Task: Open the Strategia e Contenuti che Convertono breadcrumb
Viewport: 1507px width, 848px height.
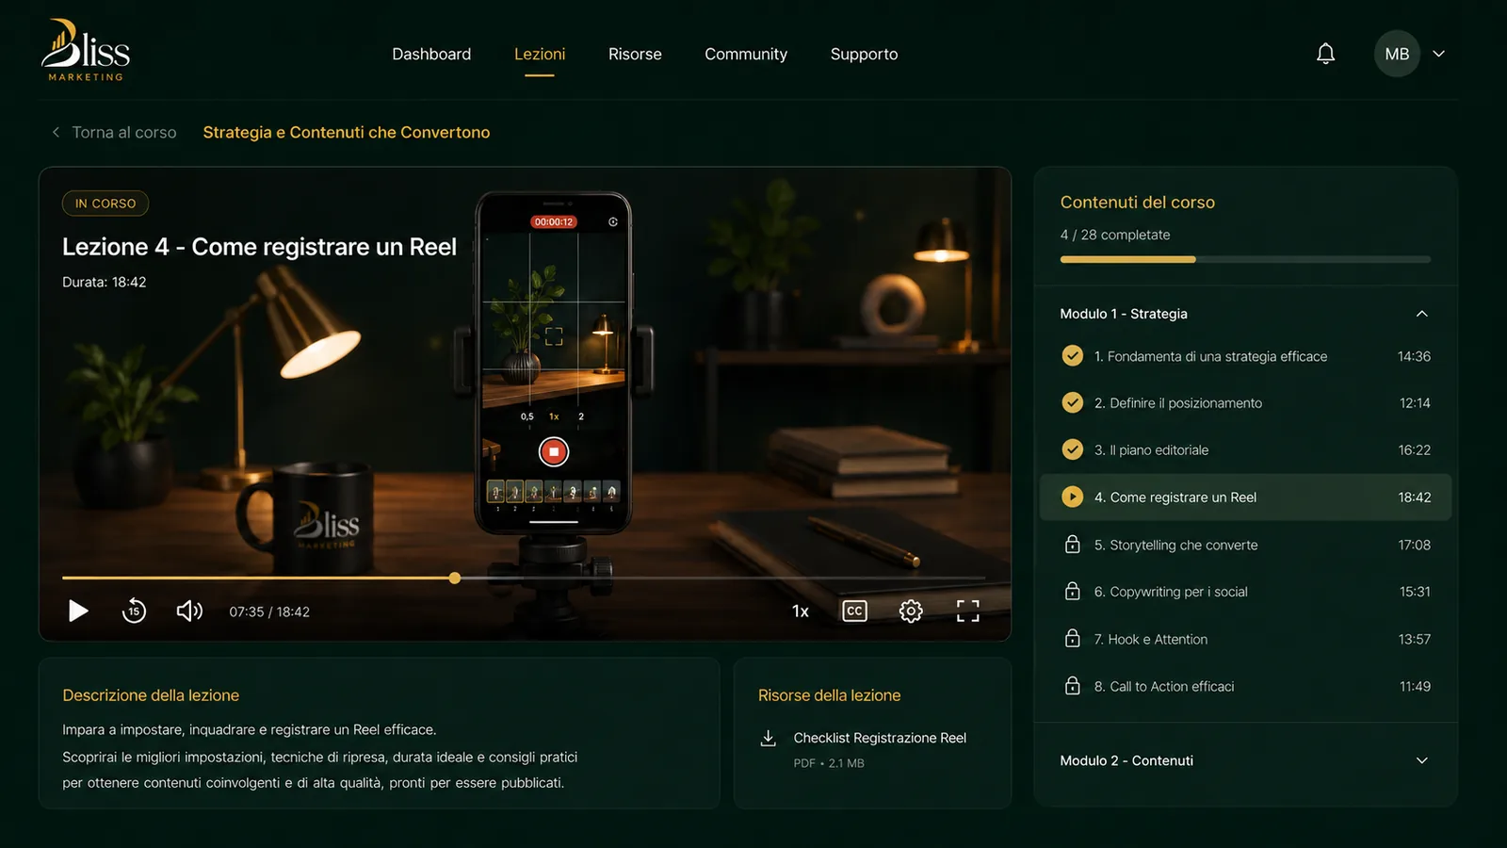Action: pyautogui.click(x=347, y=132)
